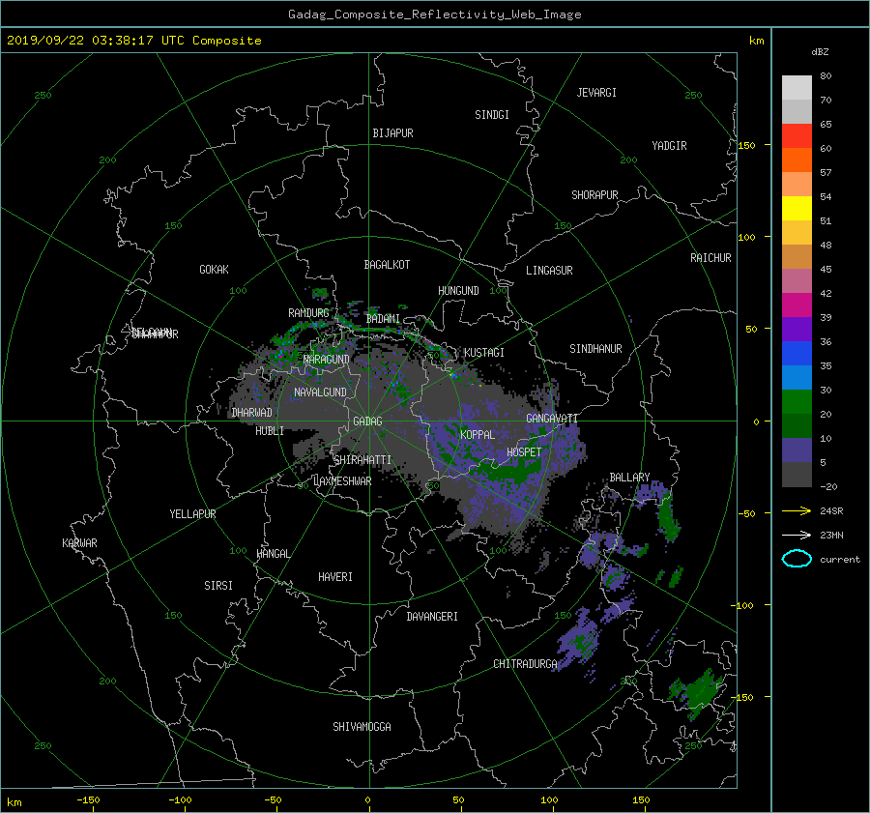Click the YADGIR city label
Screen dimensions: 870x813
pos(669,145)
